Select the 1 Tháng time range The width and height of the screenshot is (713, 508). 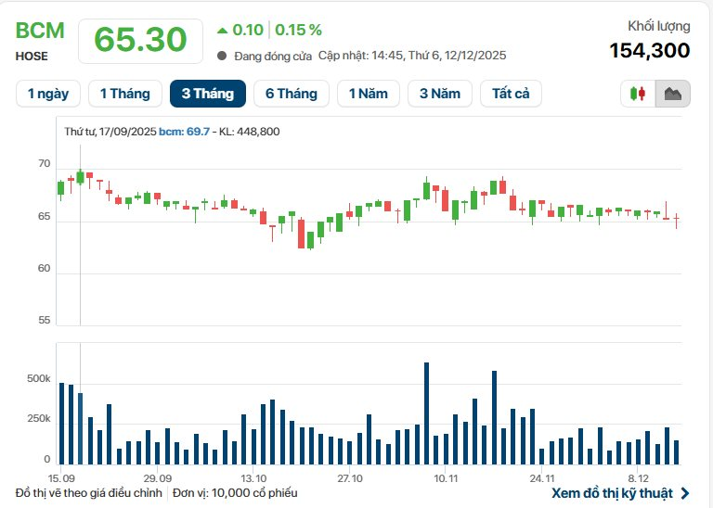pos(124,94)
